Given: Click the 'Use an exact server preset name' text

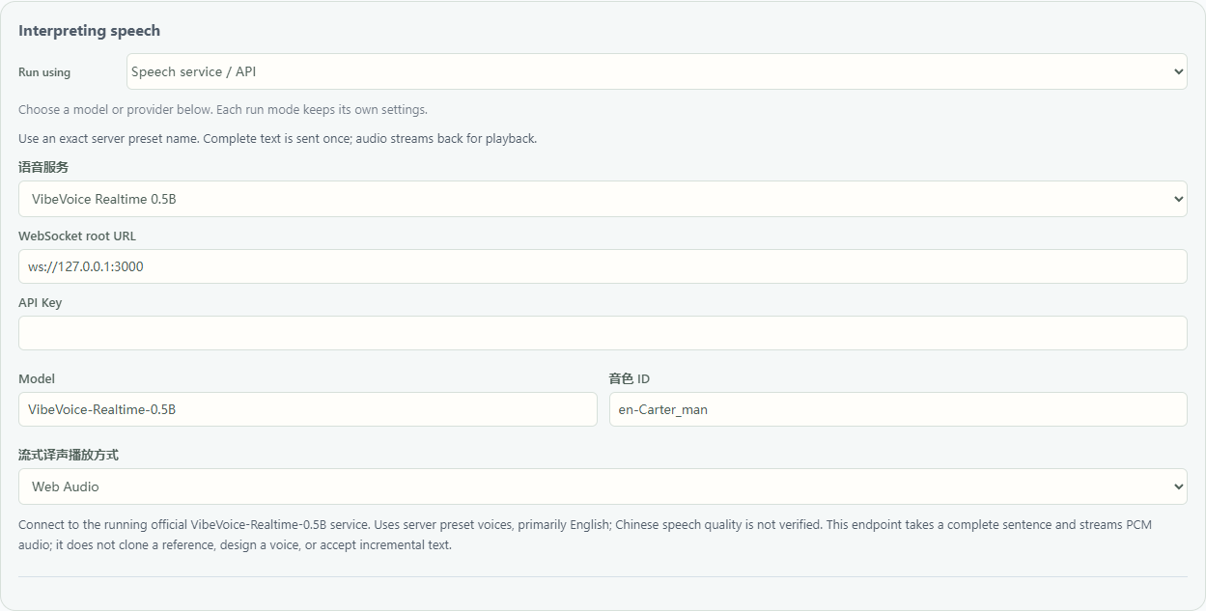Looking at the screenshot, I should click(x=277, y=138).
